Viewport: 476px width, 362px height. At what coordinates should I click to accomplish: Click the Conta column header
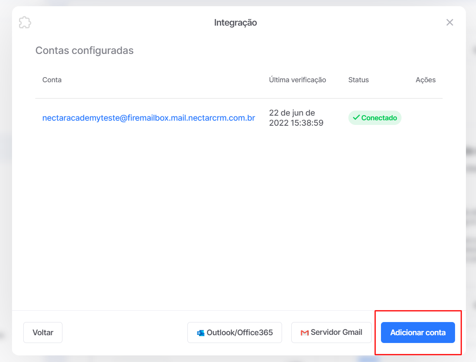pos(52,80)
